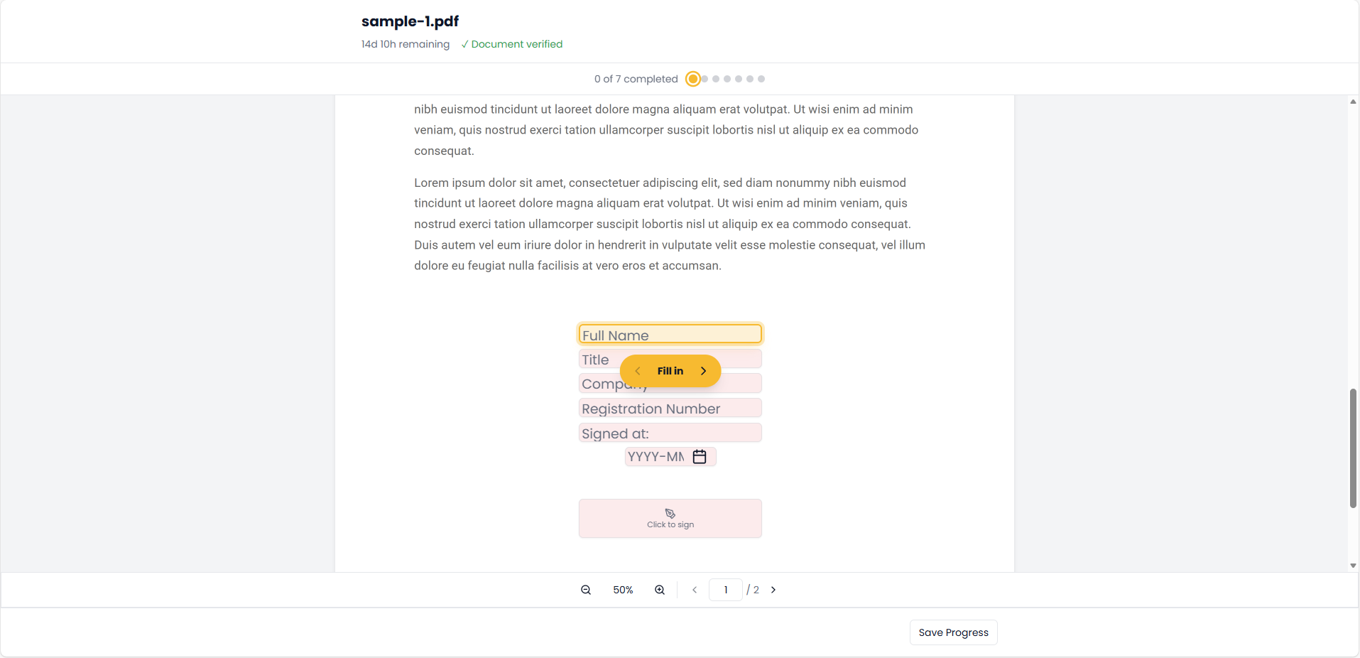1360x658 pixels.
Task: Click the Save Progress button
Action: click(952, 632)
